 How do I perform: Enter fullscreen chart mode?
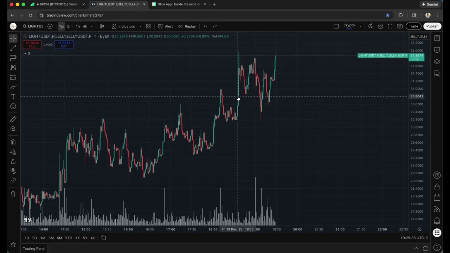[390, 26]
